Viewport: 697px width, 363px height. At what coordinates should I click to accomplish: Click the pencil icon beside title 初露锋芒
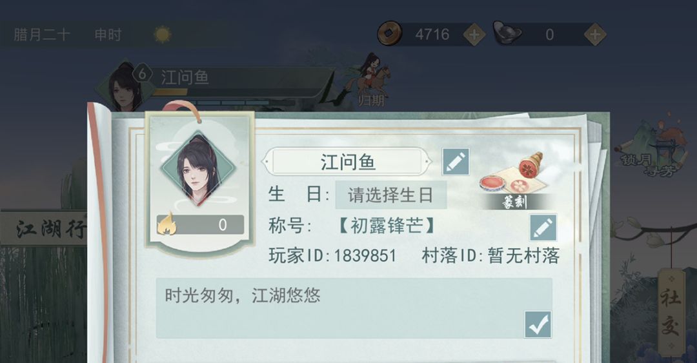(x=543, y=228)
